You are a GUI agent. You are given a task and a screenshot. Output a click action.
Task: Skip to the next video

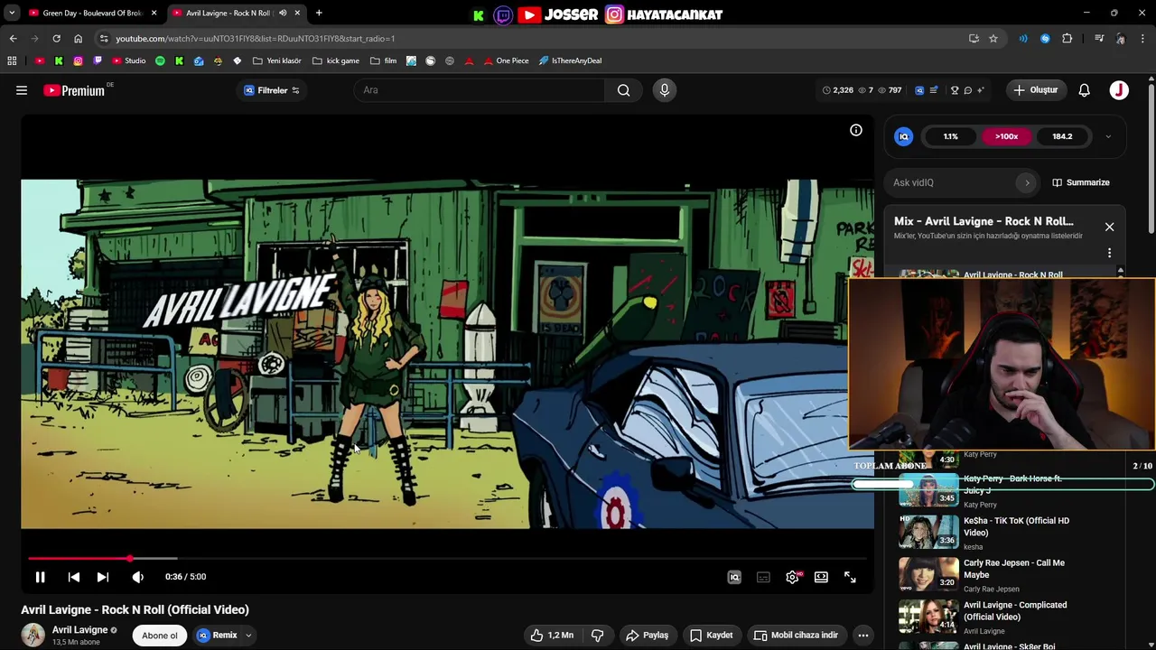click(x=103, y=577)
